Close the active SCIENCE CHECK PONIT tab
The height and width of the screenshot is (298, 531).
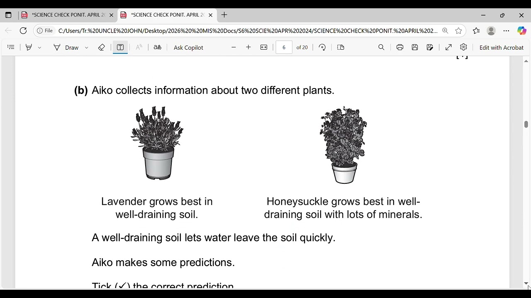point(210,15)
